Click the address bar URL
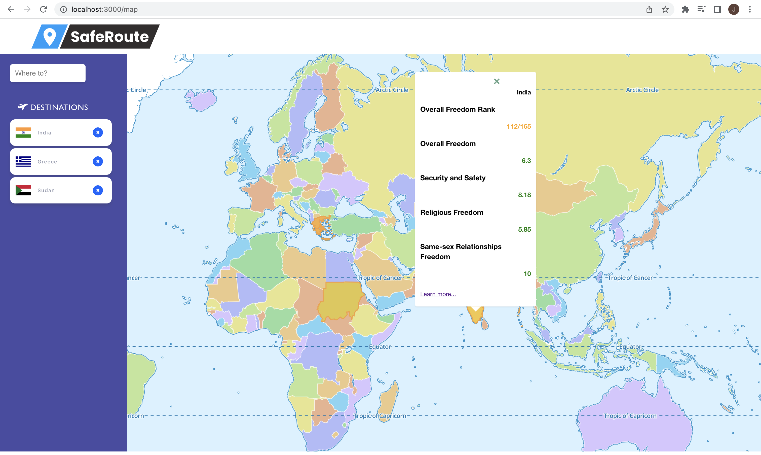 pyautogui.click(x=104, y=10)
